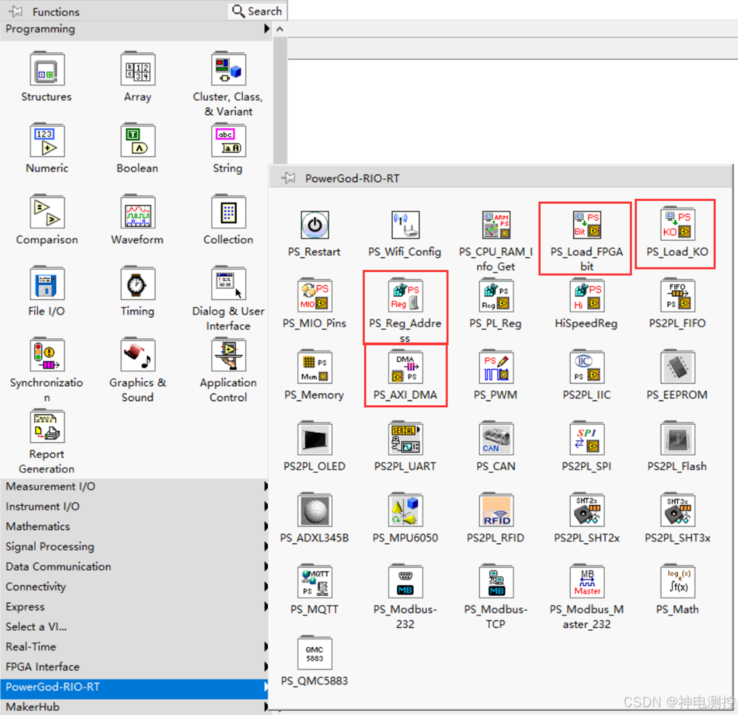Select the PS_MIO_Pins VI
Image resolution: width=738 pixels, height=715 pixels.
click(314, 295)
